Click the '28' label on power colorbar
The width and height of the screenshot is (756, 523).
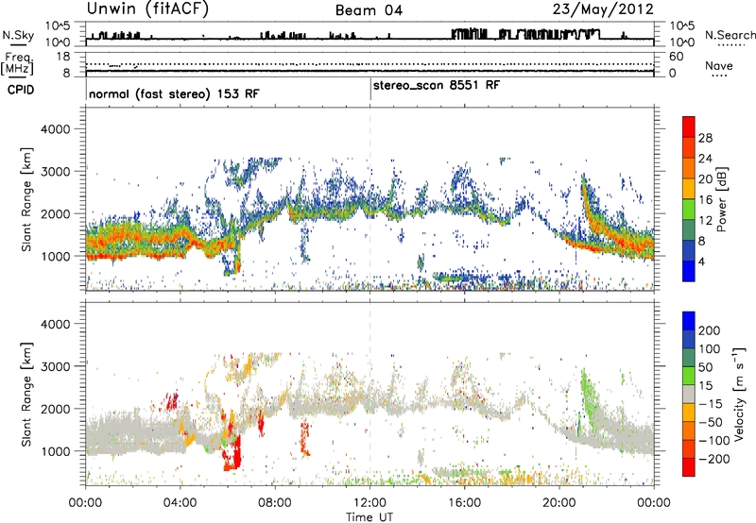pos(705,138)
